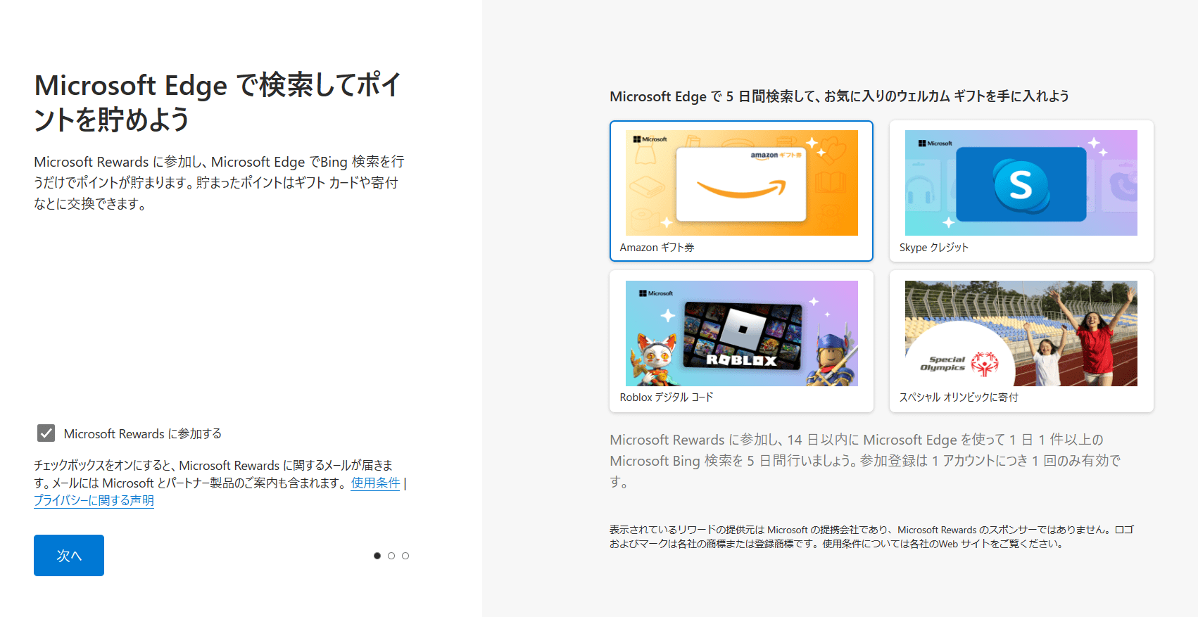The height and width of the screenshot is (617, 1198).
Task: Toggle the Microsoft Rewards に参加する checkbox
Action: pyautogui.click(x=46, y=433)
